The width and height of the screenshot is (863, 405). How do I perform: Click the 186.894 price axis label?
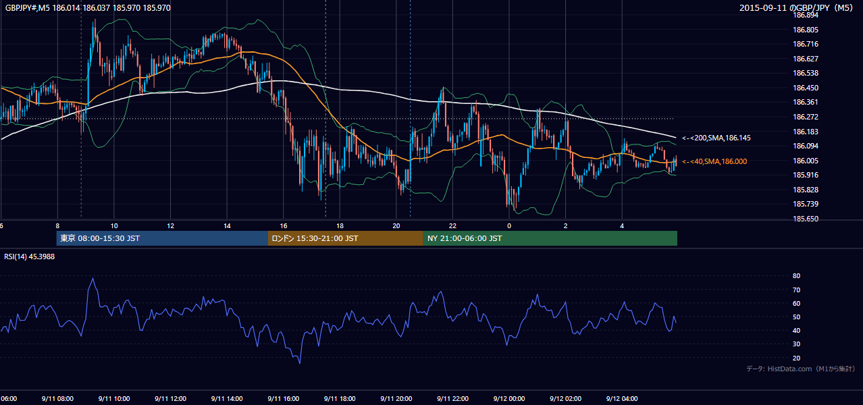(806, 15)
